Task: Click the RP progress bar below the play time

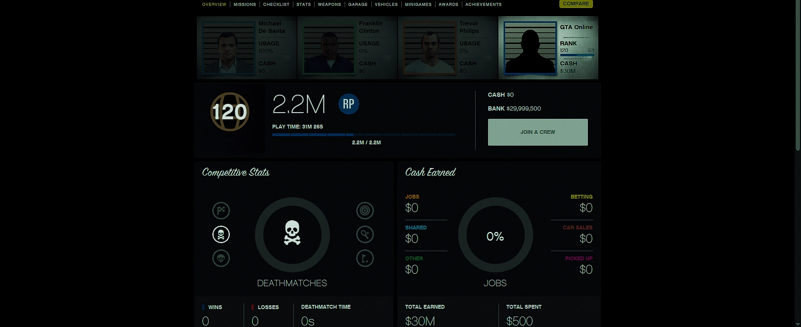Action: [x=363, y=135]
